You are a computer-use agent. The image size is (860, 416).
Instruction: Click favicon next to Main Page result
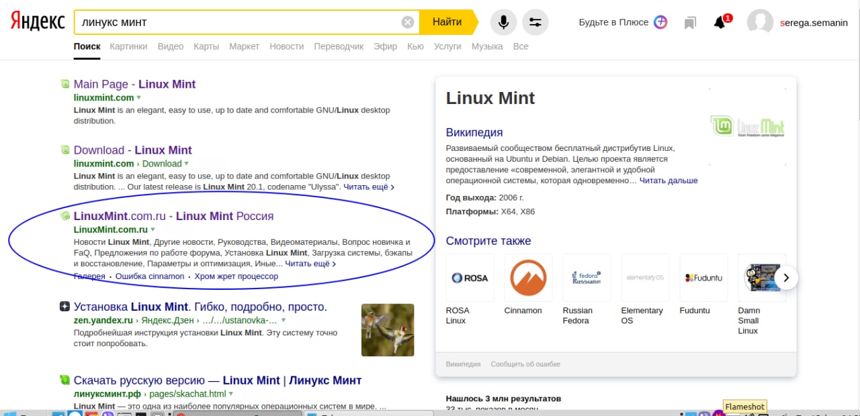pos(65,85)
